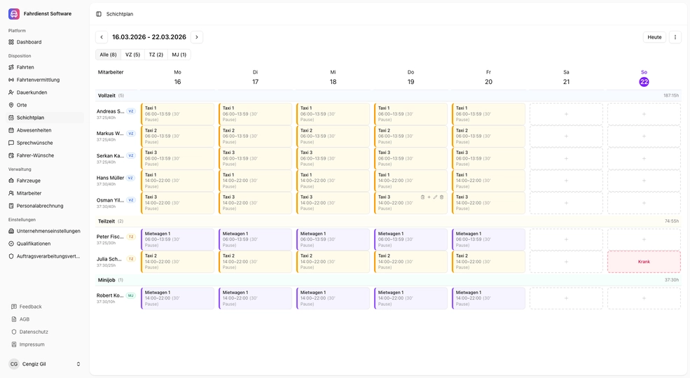Add a shift via plus on Osman's Thursday
Viewport: 690px width, 378px height.
click(x=429, y=197)
